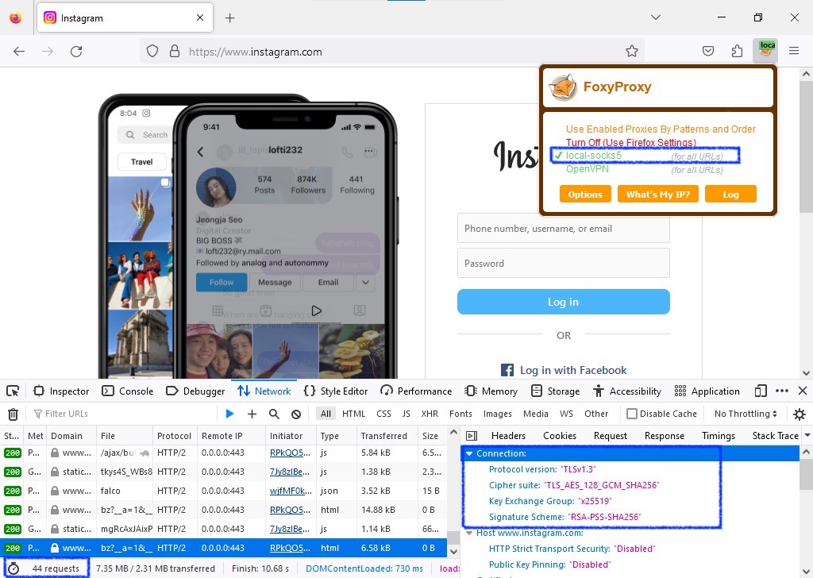Select Turn Off (Use Firefox Settings)

[x=630, y=142]
